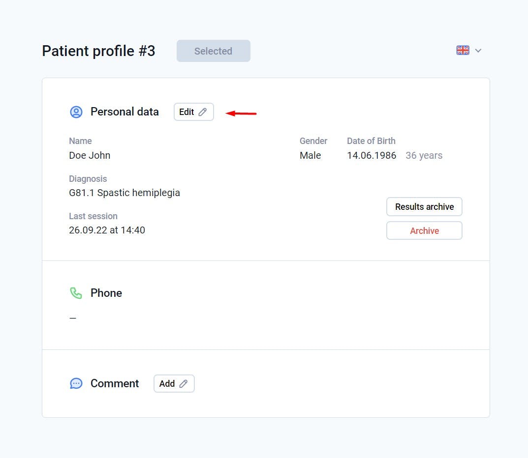Click the green Phone handset icon
528x458 pixels.
point(76,293)
